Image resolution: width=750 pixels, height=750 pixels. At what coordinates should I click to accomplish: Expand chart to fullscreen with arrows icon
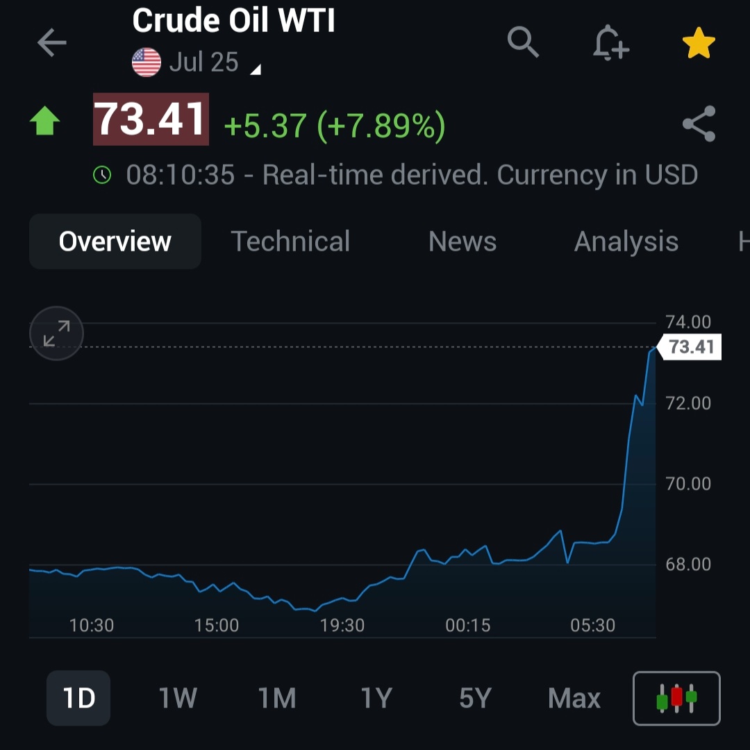click(x=56, y=333)
